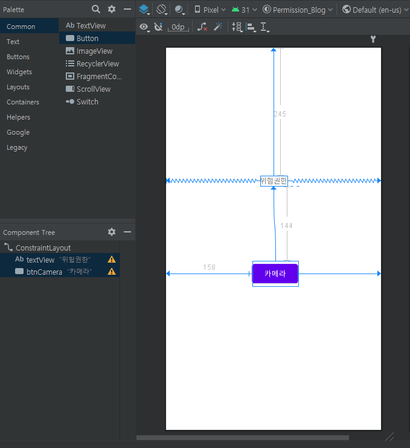
Task: Select the 카메라 button on canvas
Action: tap(275, 274)
